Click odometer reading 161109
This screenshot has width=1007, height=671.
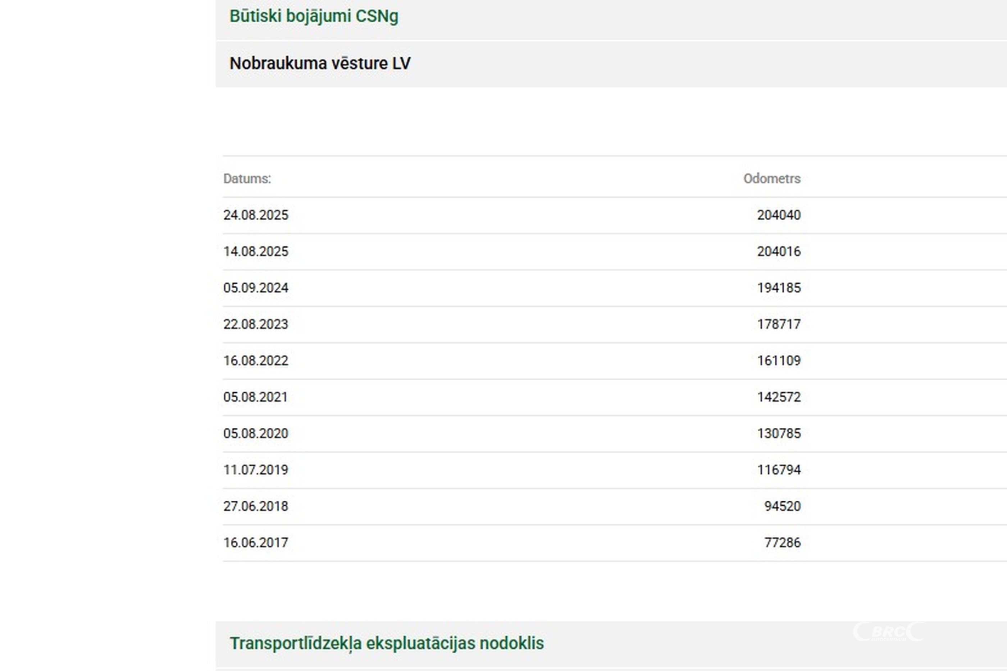(778, 360)
